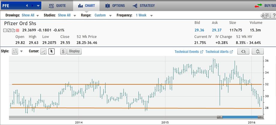This screenshot has width=276, height=125.
Task: Click the Close value 29.55
Action: [x=65, y=43]
